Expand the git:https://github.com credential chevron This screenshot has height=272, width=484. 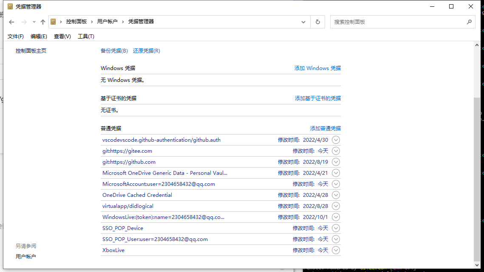(x=336, y=162)
